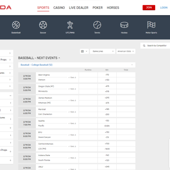
Task: Select Marshall +185 win odds
Action: point(107,109)
